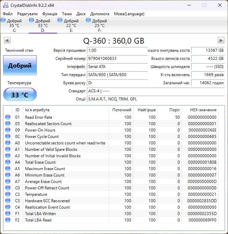
Task: Click threshold value 50 in Read Error Rate row
Action: click(177, 117)
